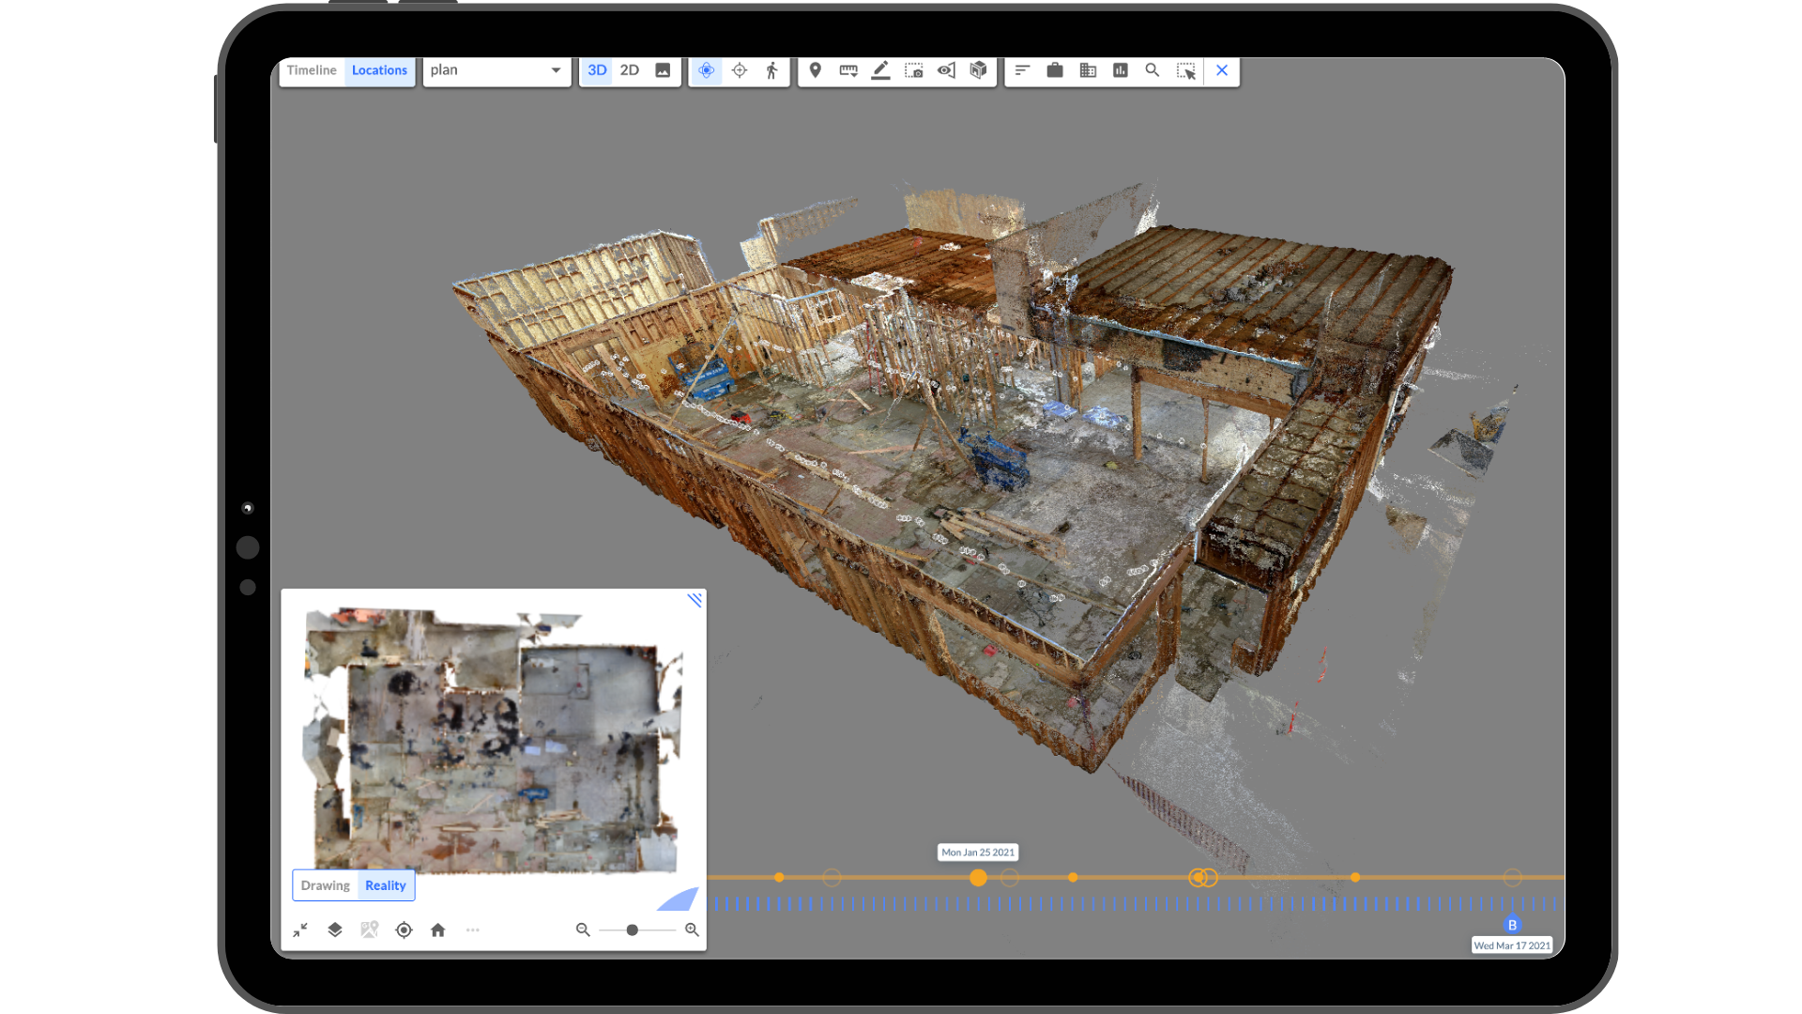This screenshot has height=1014, width=1802.
Task: Switch minimap from Reality to Drawing
Action: pos(326,885)
